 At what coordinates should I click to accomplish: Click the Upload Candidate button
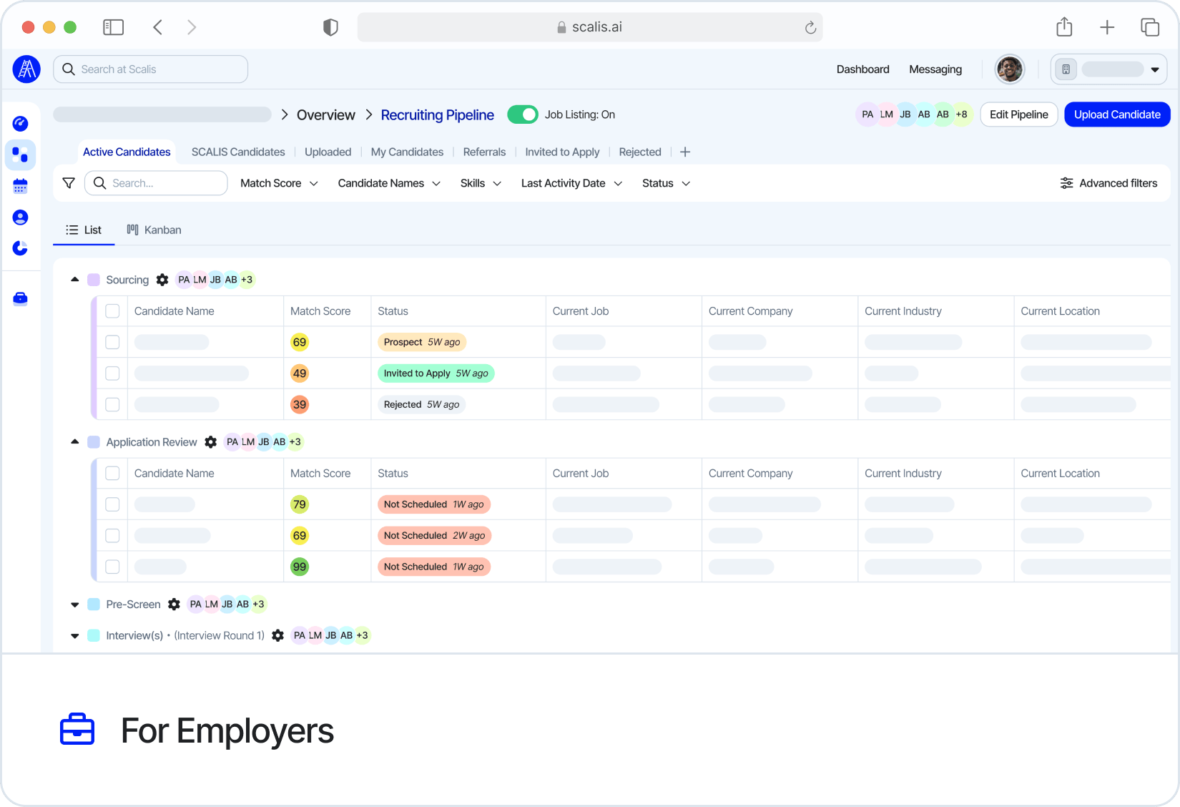click(x=1117, y=114)
